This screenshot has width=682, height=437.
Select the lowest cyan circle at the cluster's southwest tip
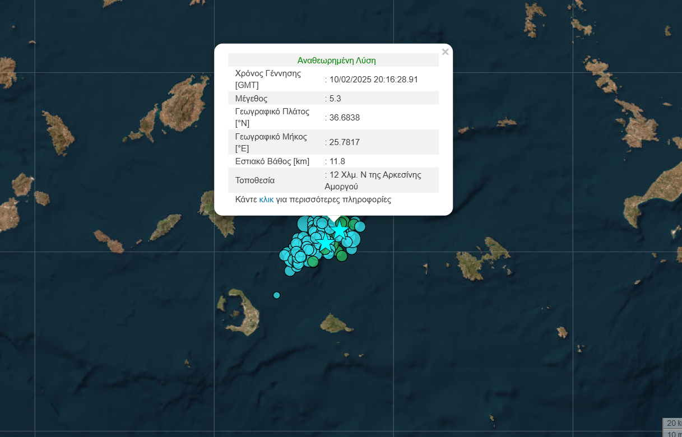click(x=290, y=271)
